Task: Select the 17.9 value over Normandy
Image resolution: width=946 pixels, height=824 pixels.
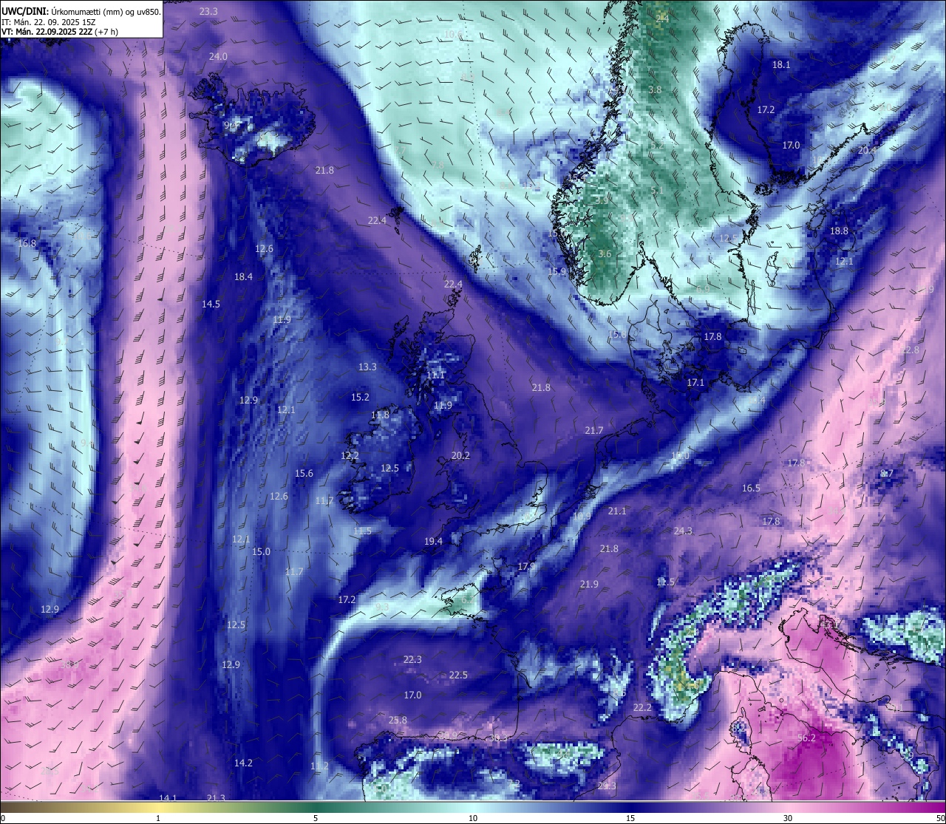Action: coord(526,565)
